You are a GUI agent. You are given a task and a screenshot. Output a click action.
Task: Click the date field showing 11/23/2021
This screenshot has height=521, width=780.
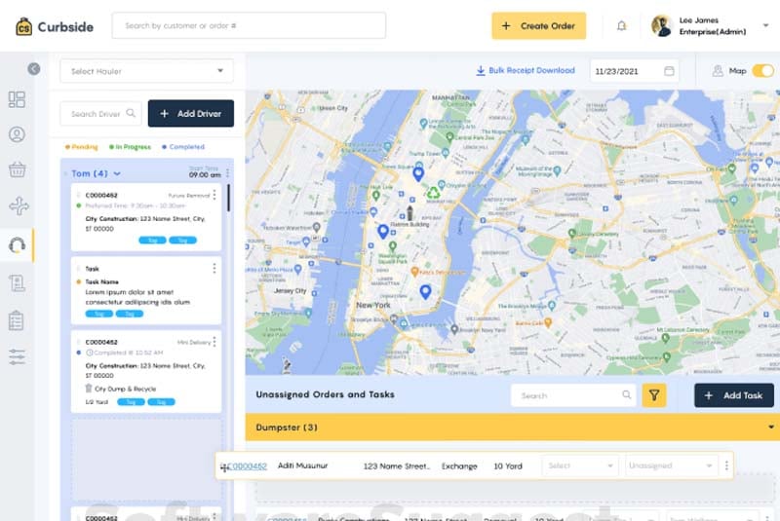pyautogui.click(x=634, y=71)
